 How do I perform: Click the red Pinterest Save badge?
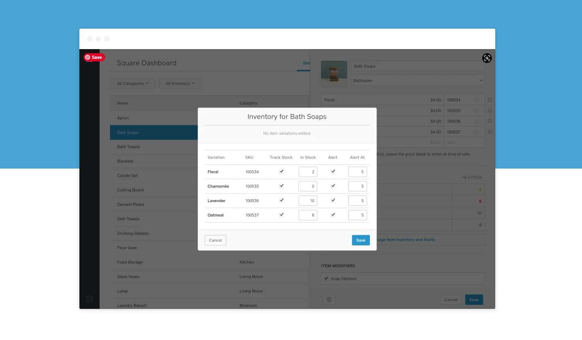[94, 57]
